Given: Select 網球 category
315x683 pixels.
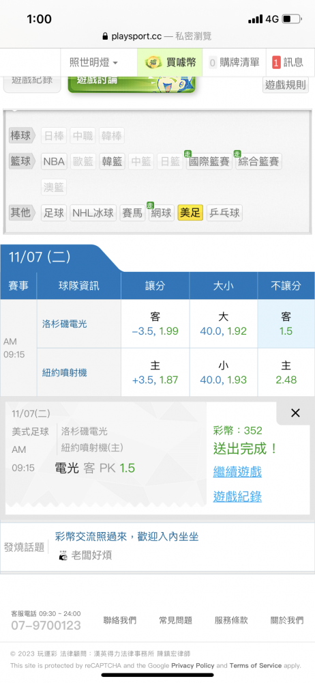Looking at the screenshot, I should [162, 213].
